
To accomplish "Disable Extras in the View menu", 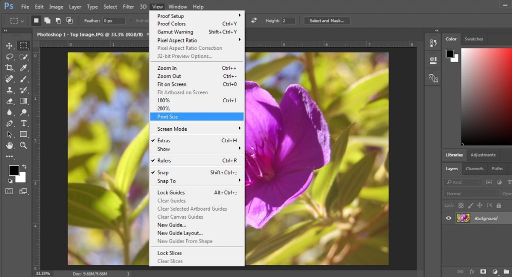I will pos(164,141).
